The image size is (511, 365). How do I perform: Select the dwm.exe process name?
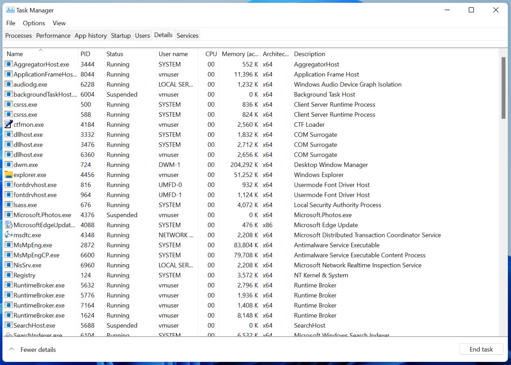(x=26, y=165)
